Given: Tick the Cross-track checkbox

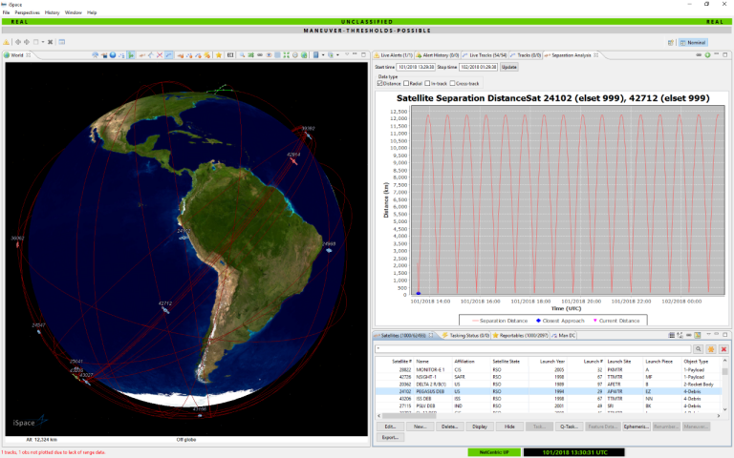Looking at the screenshot, I should (453, 84).
